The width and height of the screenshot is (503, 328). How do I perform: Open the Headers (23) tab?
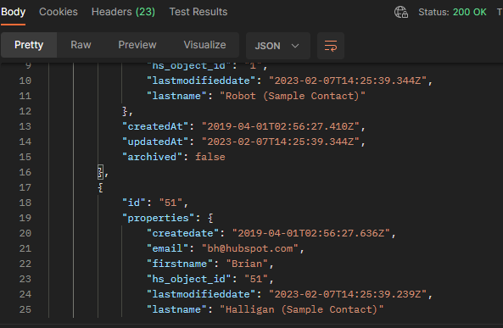pyautogui.click(x=123, y=12)
